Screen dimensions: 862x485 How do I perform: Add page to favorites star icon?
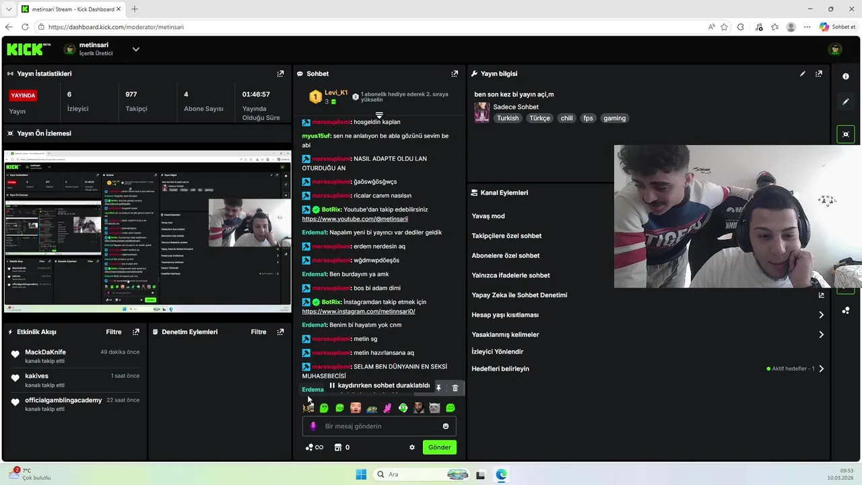tap(724, 27)
